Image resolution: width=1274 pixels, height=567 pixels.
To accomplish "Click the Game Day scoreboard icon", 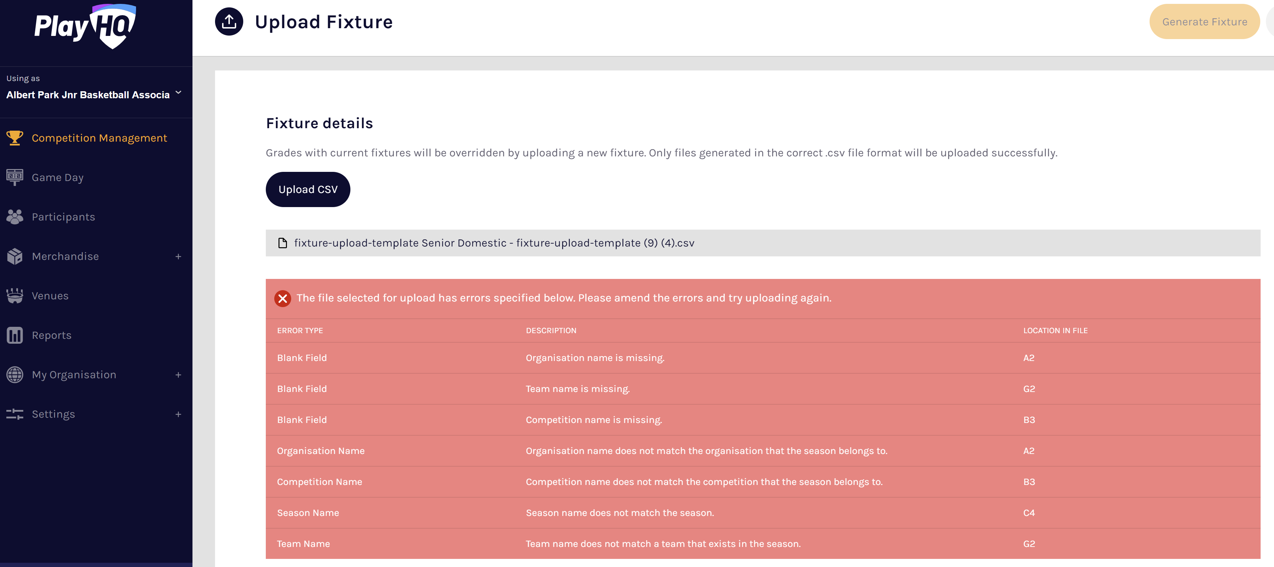I will (15, 177).
